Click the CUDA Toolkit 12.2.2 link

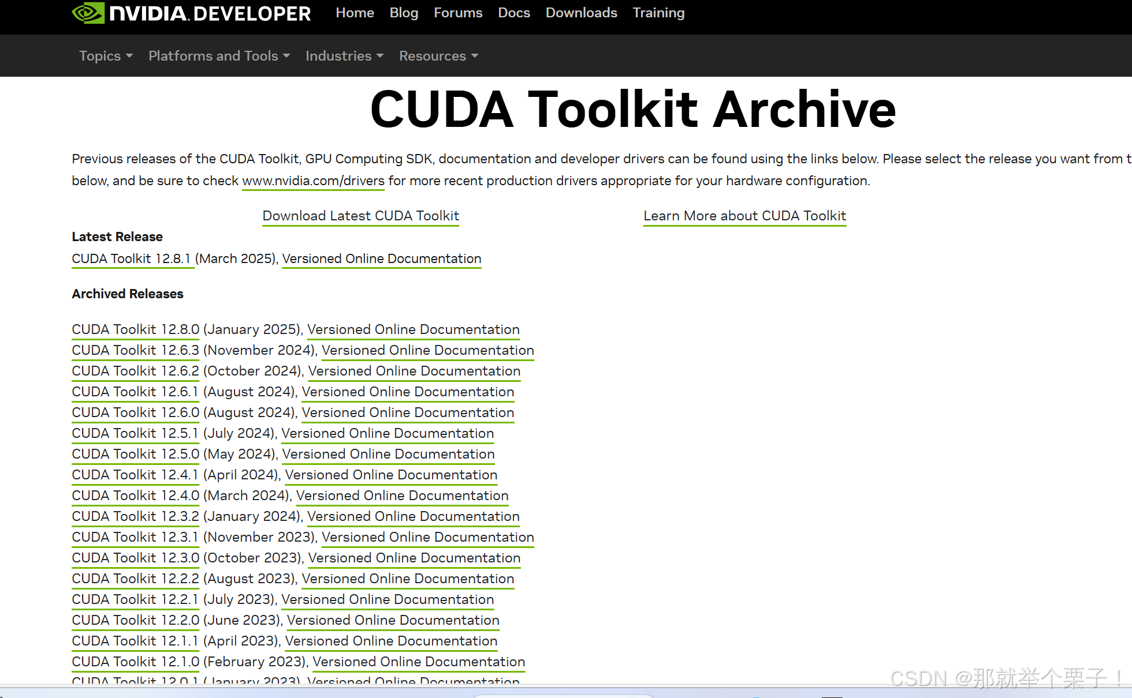[x=135, y=579]
